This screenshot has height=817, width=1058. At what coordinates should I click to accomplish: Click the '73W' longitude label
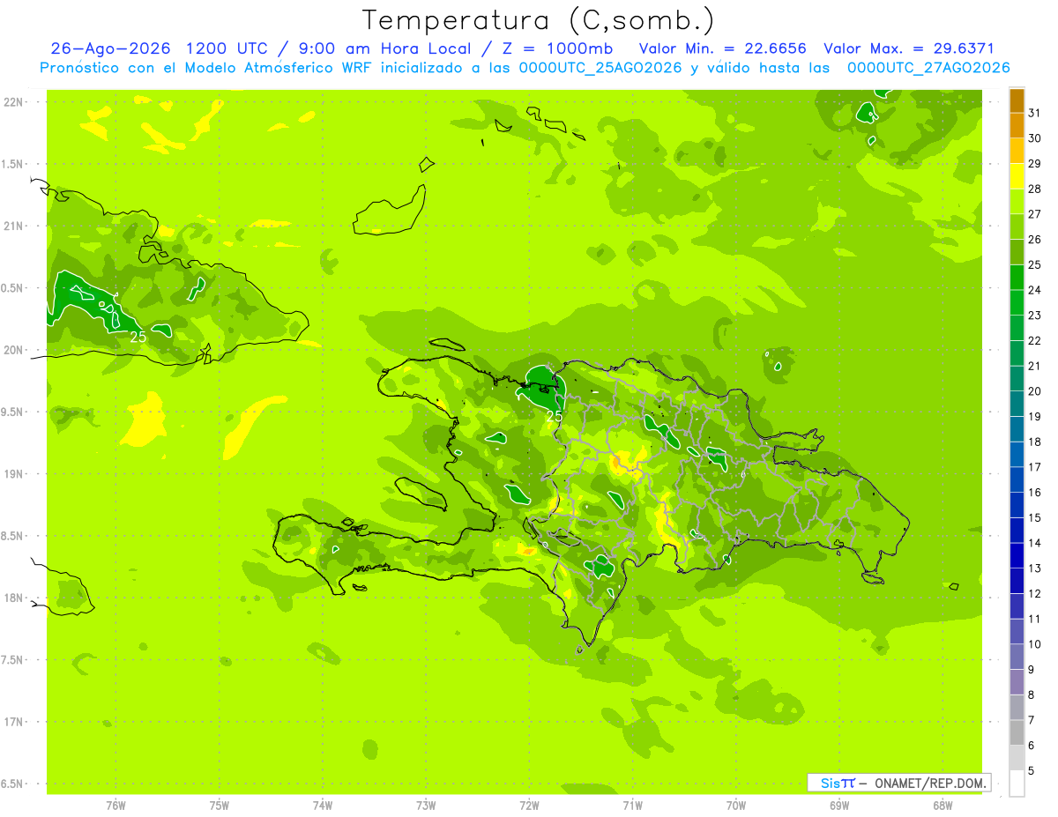(x=426, y=806)
